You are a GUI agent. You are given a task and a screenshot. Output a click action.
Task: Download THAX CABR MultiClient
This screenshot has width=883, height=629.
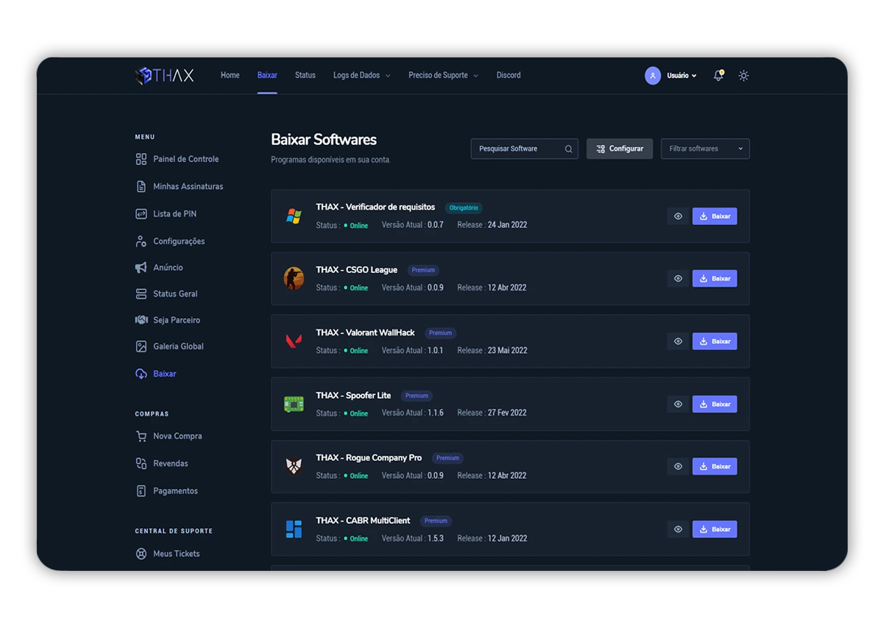pos(714,529)
